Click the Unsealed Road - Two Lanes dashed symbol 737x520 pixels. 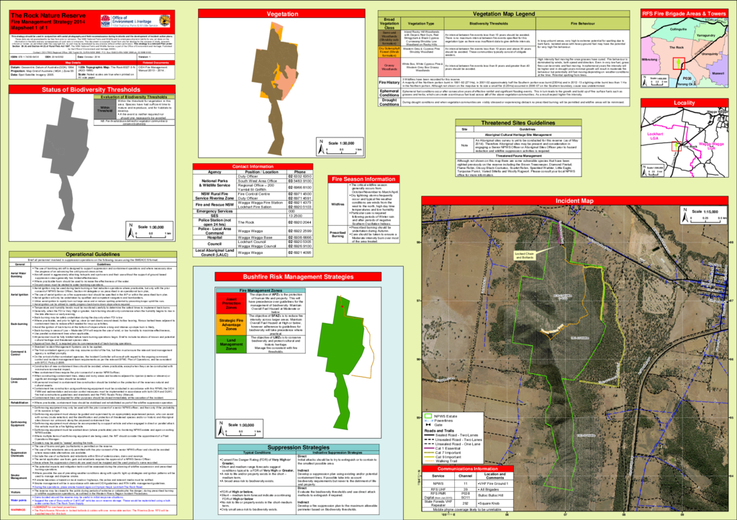[x=429, y=439]
